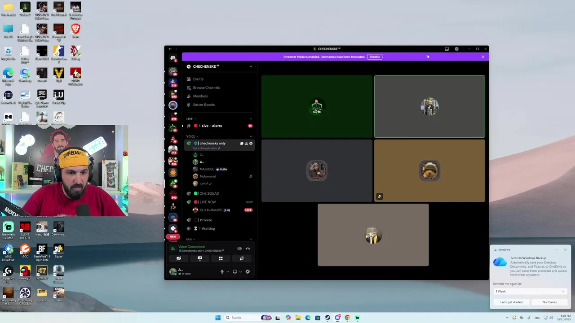Viewport: 575px width, 323px height.
Task: Create channel in VOICE category
Action: (251, 136)
